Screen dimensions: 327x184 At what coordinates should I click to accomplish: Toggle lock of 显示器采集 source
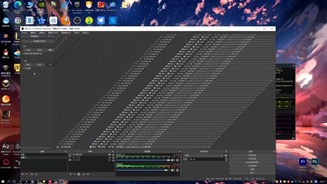[x=113, y=155]
